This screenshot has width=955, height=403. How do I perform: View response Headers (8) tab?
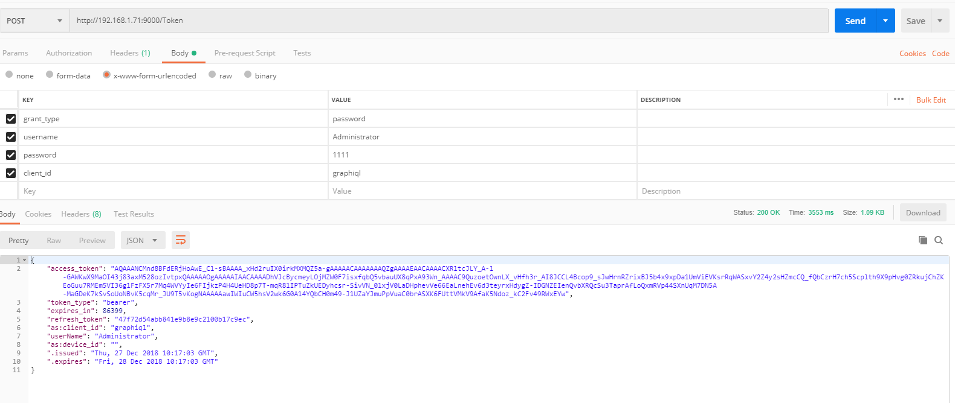pos(81,214)
